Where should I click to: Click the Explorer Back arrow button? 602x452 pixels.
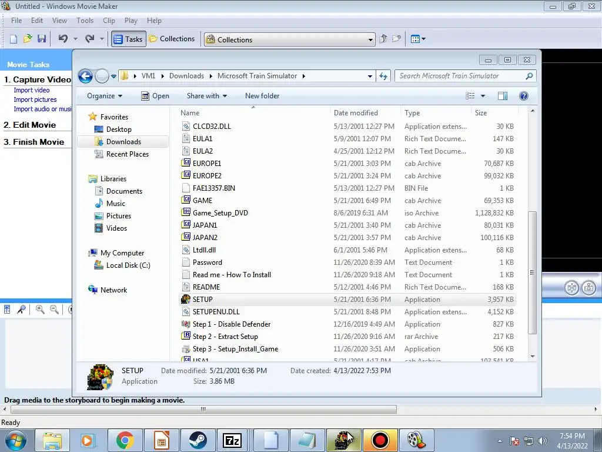point(85,76)
